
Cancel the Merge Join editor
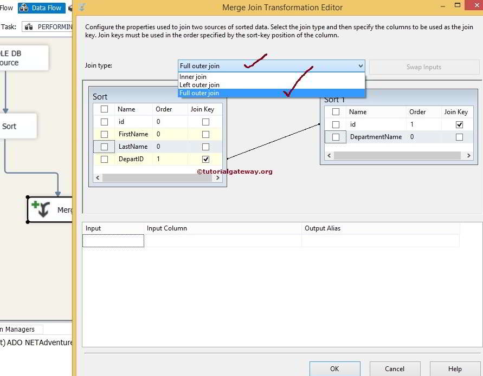(x=395, y=369)
